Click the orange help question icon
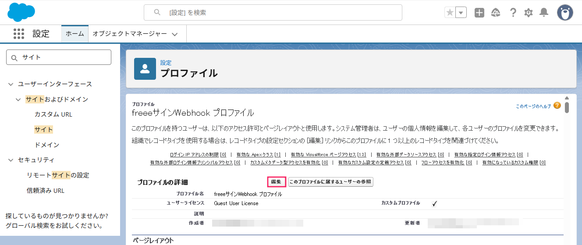This screenshot has height=245, width=582. pyautogui.click(x=557, y=106)
